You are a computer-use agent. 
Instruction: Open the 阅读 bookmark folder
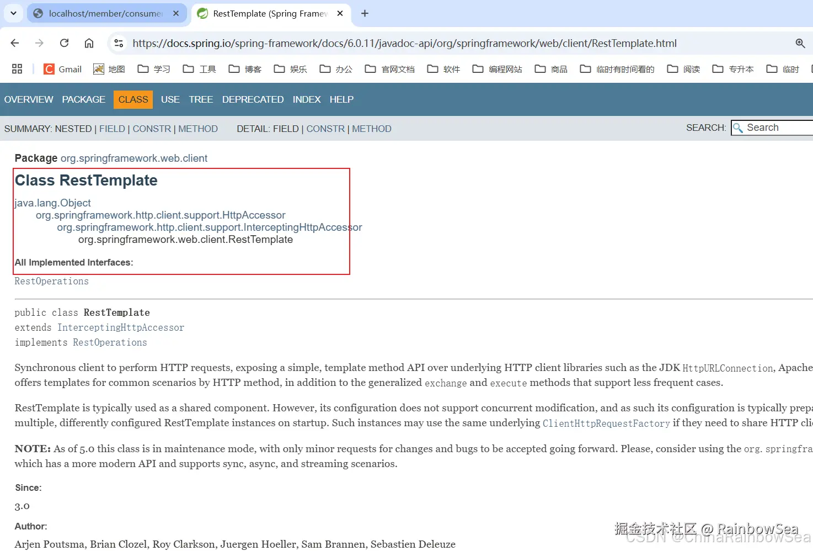click(x=684, y=69)
